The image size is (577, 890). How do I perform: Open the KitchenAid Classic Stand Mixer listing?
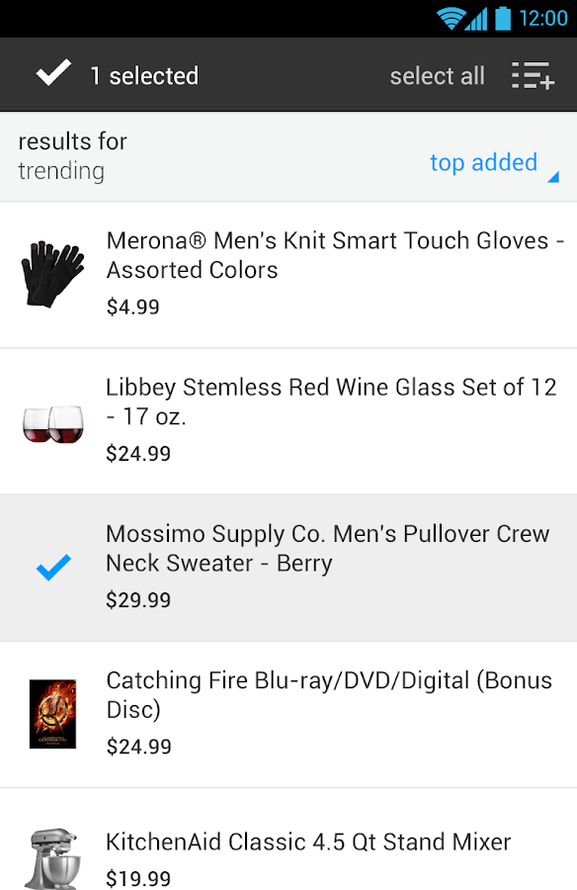click(x=307, y=842)
